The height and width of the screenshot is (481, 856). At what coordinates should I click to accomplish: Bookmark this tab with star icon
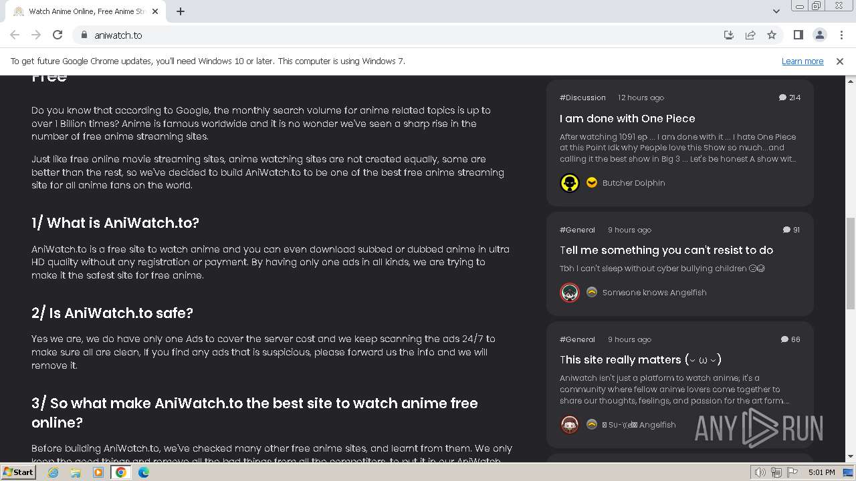772,35
